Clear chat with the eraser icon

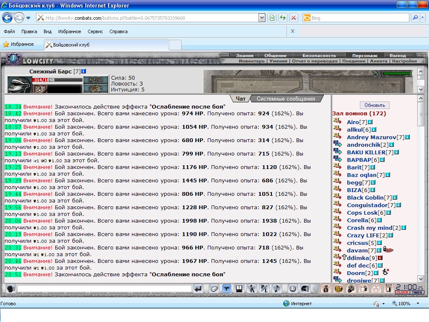214,289
